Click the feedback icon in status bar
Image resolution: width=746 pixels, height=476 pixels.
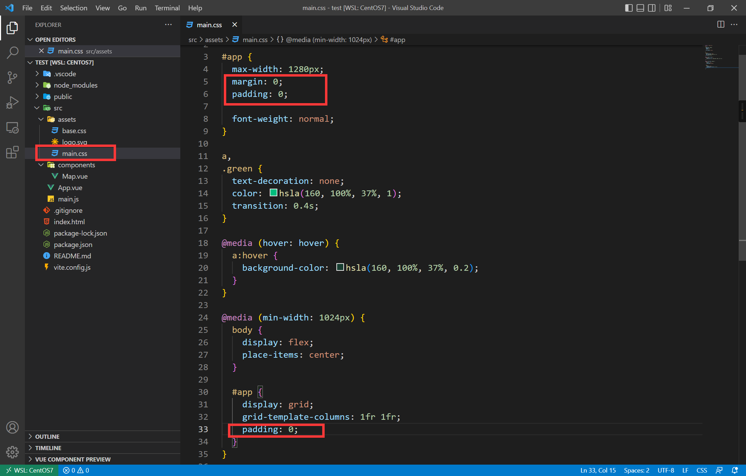coord(719,470)
